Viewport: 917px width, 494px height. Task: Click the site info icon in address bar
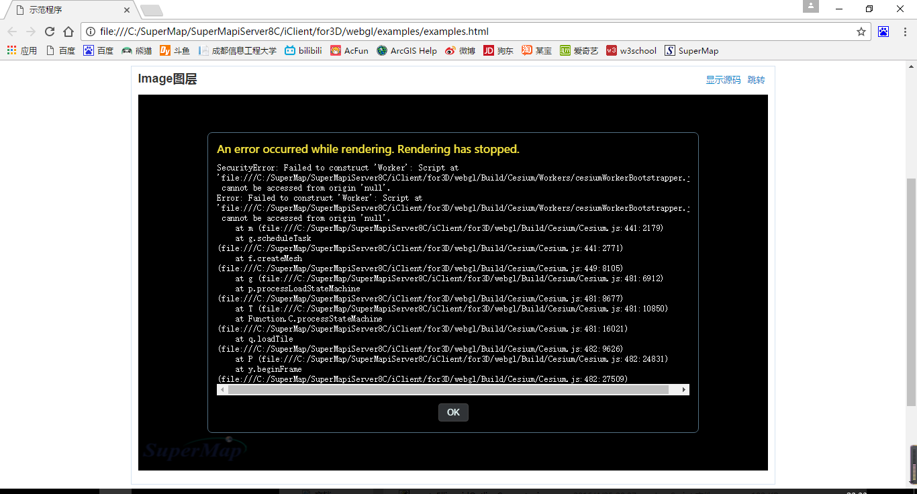[x=91, y=32]
